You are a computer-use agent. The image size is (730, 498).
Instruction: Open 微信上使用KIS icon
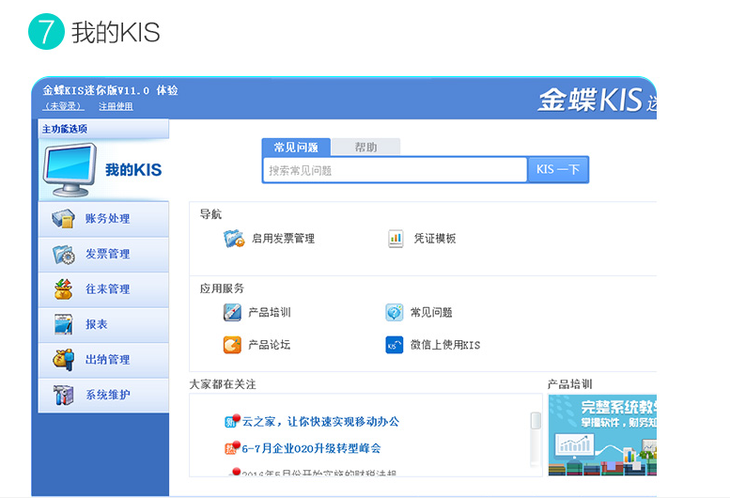tap(395, 345)
